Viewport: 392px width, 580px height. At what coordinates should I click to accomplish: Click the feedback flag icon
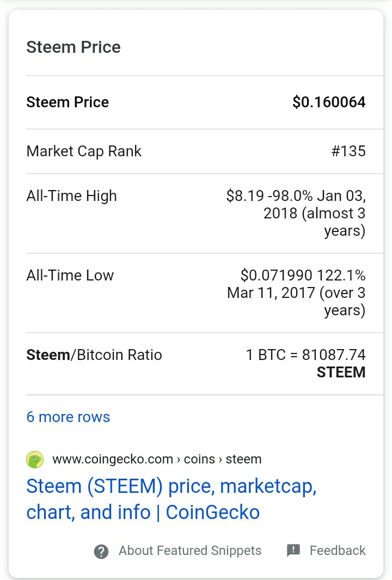coord(293,551)
